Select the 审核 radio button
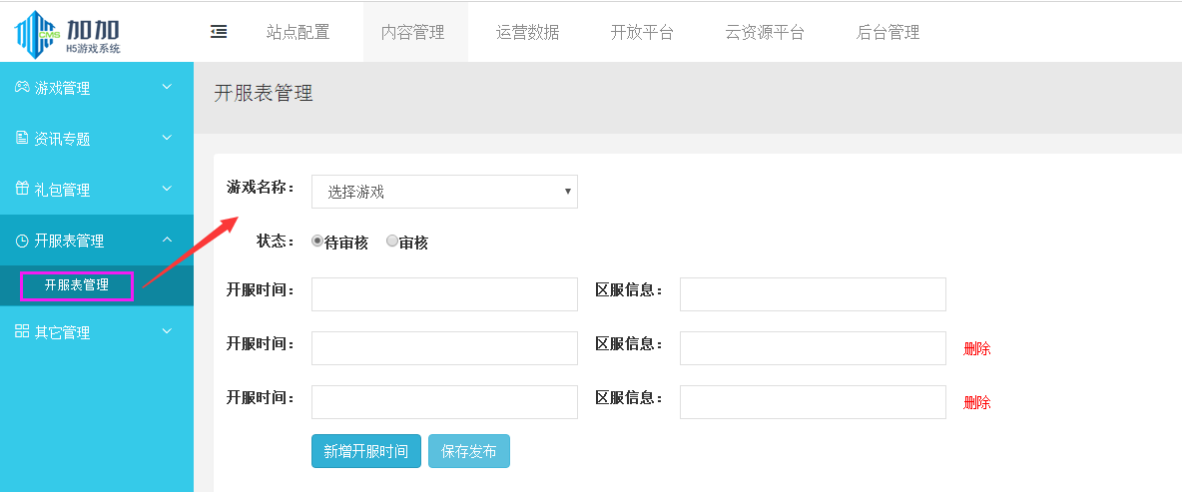 coord(392,242)
